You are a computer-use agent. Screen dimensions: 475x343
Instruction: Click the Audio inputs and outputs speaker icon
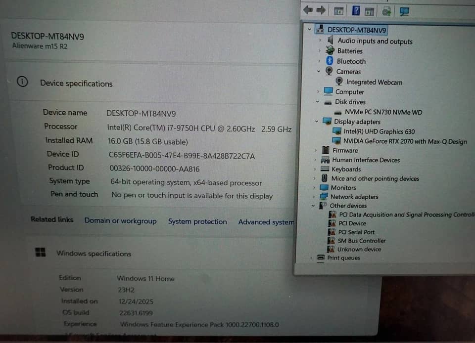click(x=331, y=40)
